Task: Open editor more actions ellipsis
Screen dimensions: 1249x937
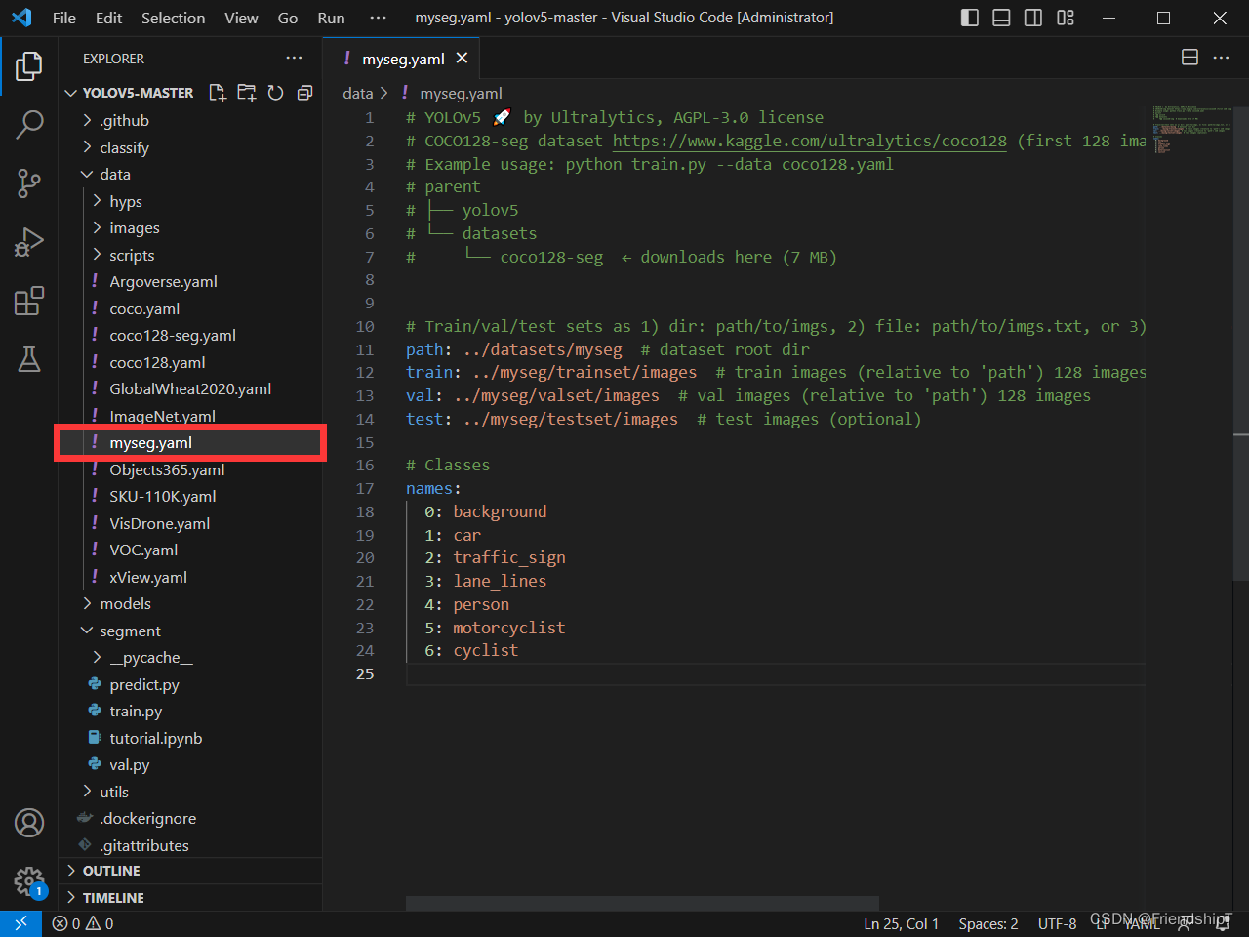Action: (1221, 58)
